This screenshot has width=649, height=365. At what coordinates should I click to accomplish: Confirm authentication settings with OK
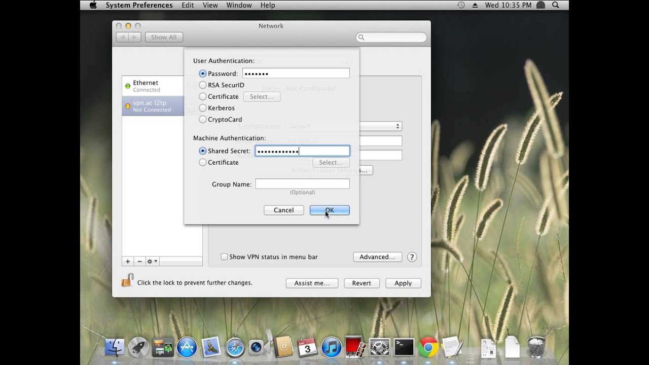click(330, 210)
